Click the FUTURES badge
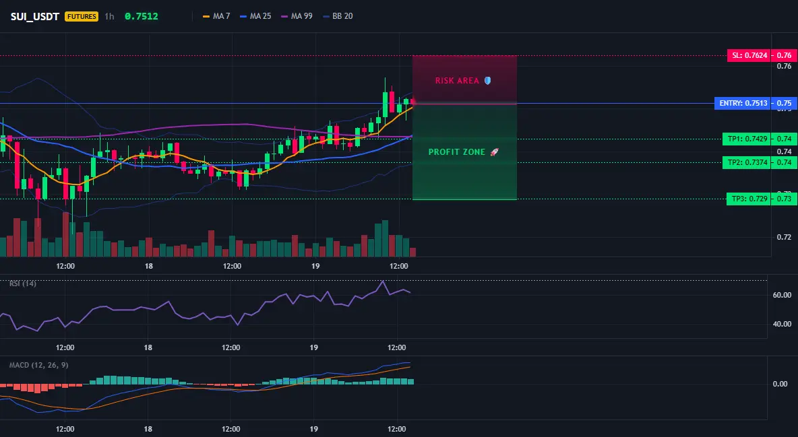Image resolution: width=798 pixels, height=437 pixels. coord(82,16)
